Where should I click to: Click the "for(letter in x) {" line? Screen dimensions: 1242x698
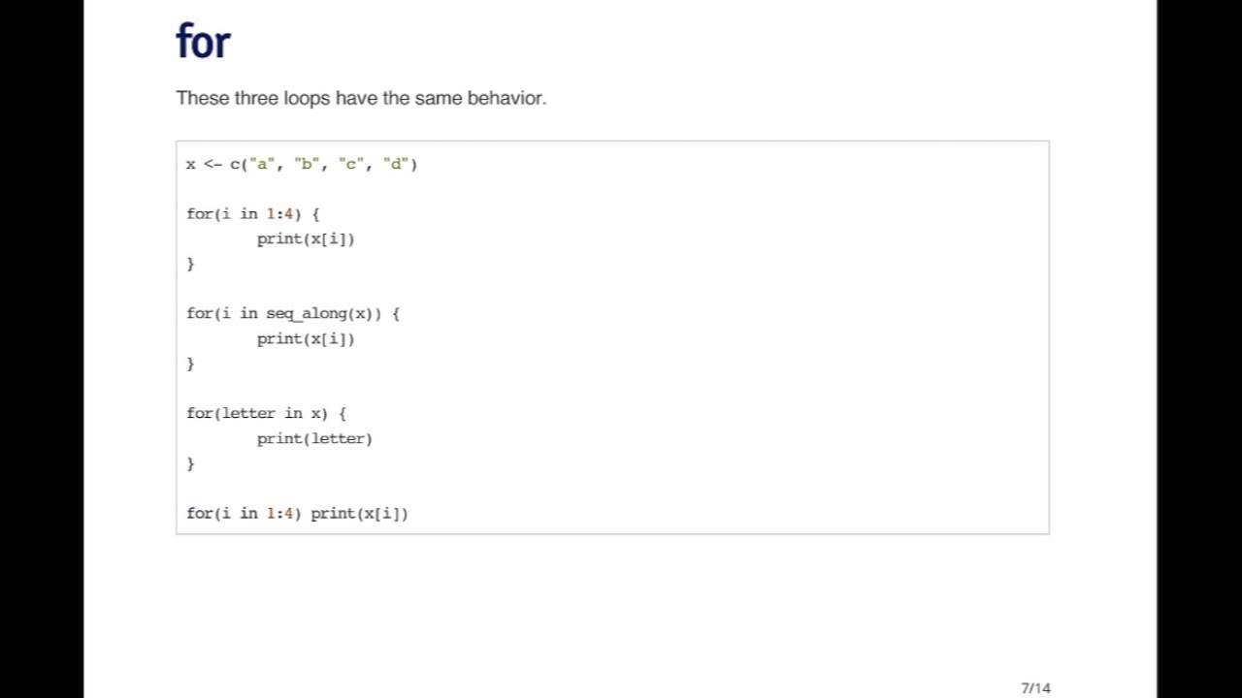[x=266, y=413]
